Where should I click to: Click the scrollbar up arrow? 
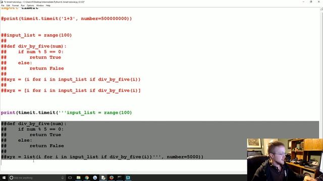point(321,9)
